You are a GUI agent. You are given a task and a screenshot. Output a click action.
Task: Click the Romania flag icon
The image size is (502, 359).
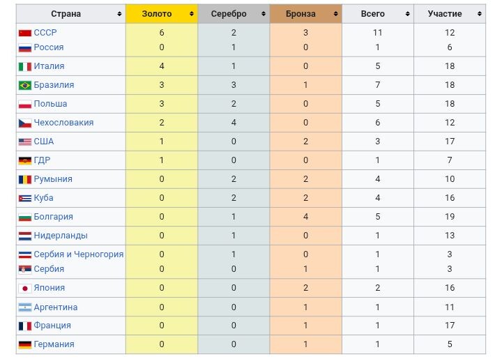(25, 179)
